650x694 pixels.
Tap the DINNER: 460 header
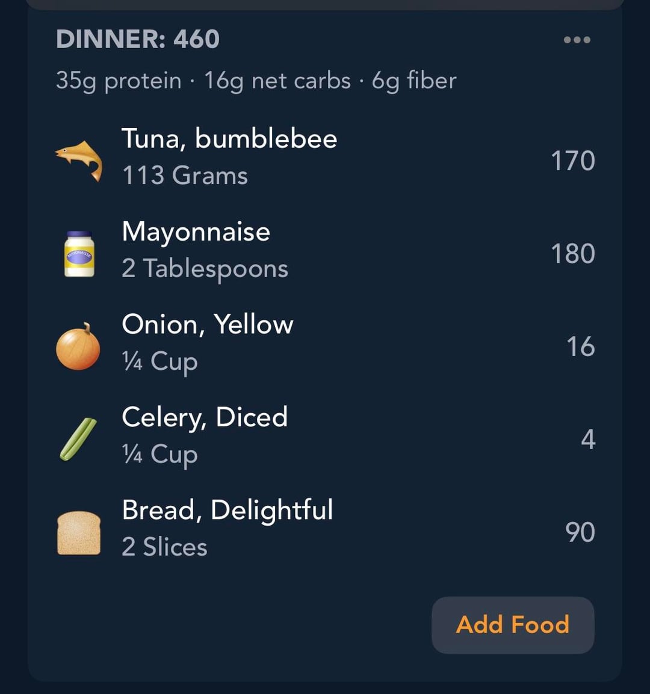point(138,40)
